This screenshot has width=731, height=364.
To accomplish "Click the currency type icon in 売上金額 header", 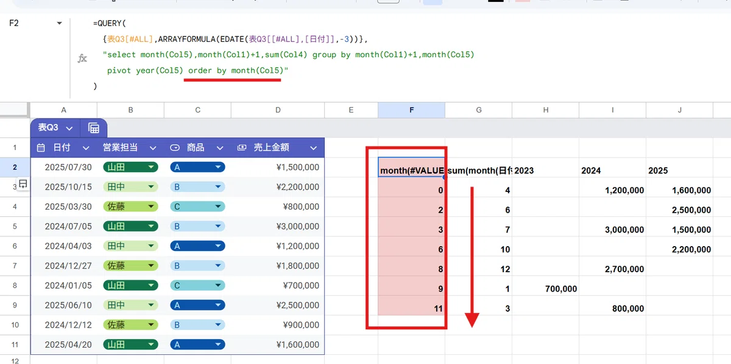I will coord(242,148).
